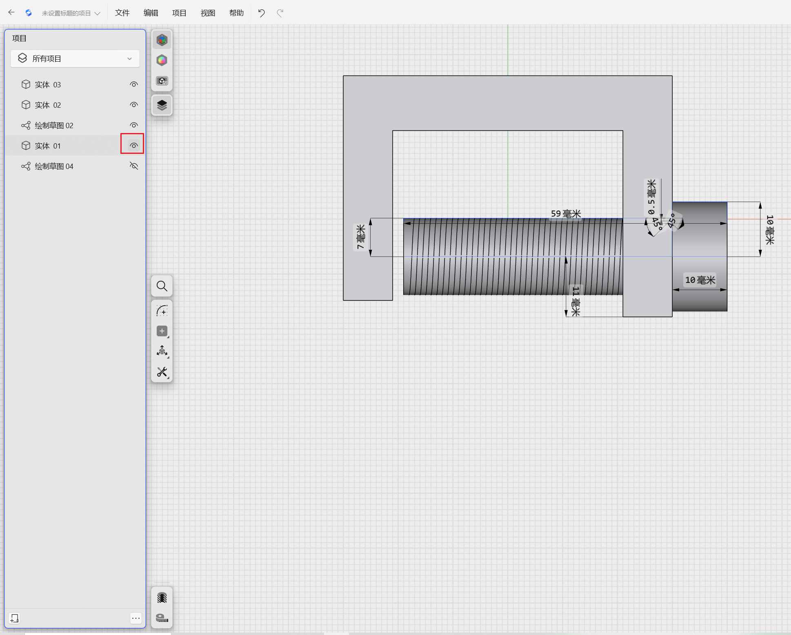Open the 文件 menu
This screenshot has height=635, width=791.
[x=122, y=13]
